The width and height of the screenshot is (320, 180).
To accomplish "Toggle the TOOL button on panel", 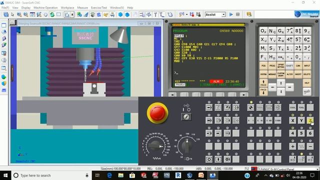I will pos(301,107).
